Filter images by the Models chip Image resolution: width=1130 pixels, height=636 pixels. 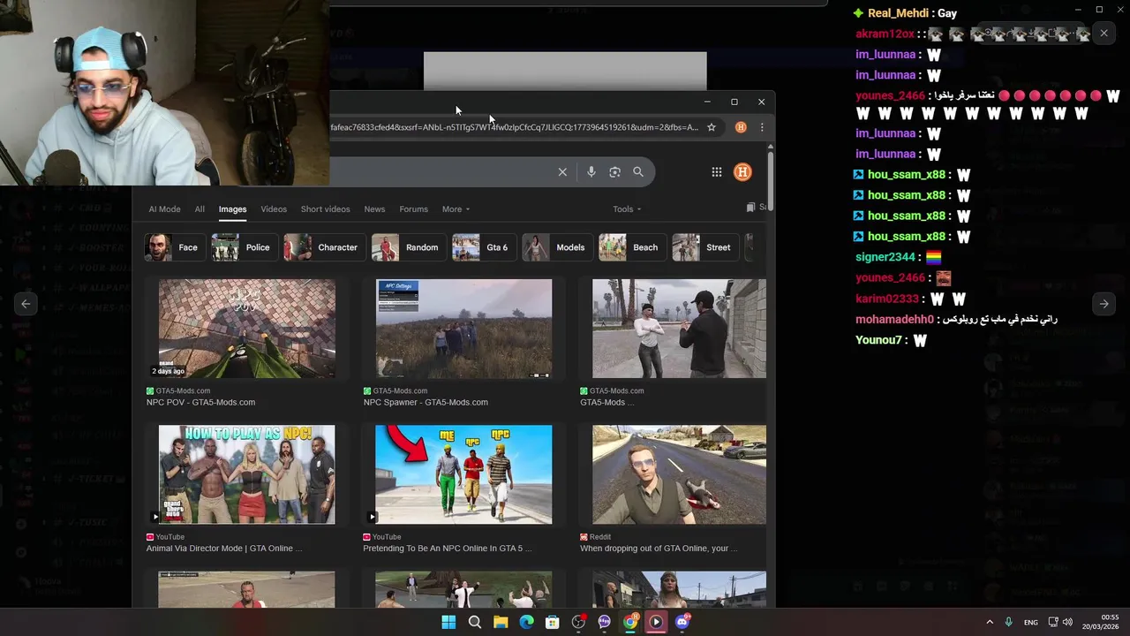click(557, 247)
